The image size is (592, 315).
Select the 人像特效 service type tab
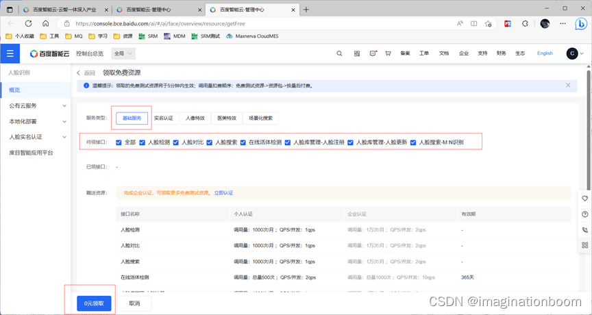coord(195,118)
